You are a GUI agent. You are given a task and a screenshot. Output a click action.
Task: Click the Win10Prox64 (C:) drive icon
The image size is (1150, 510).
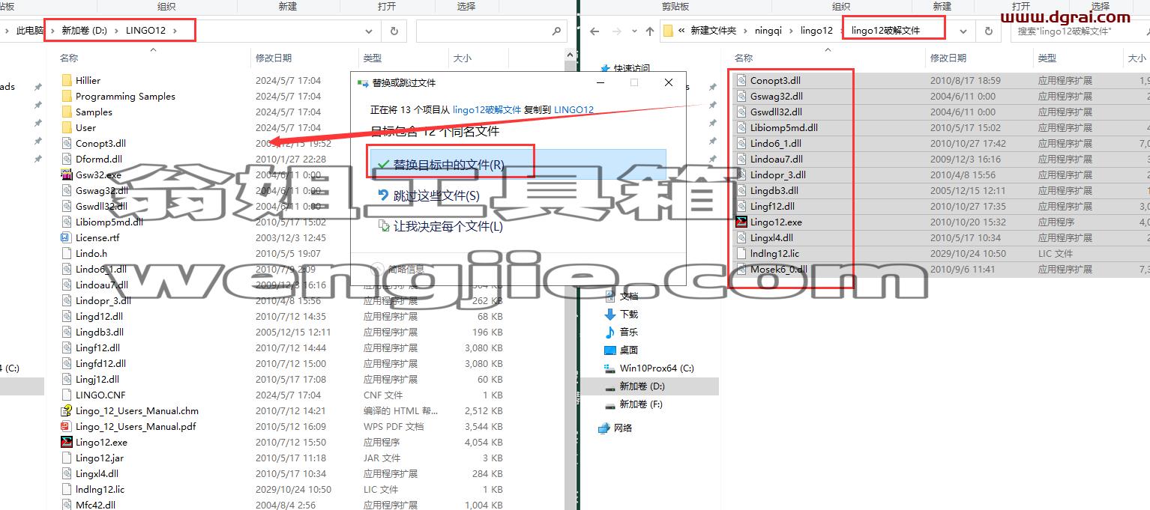(x=609, y=368)
